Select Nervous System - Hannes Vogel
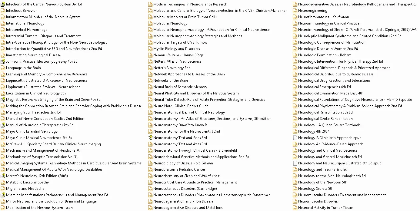This screenshot has width=420, height=211. point(179,55)
